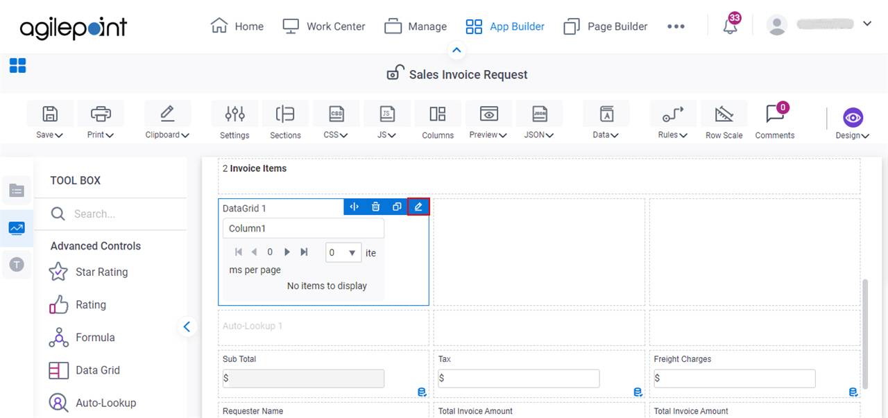Screen dimensions: 888x418
Task: Add the Rating thumbs-up control
Action: 78,304
